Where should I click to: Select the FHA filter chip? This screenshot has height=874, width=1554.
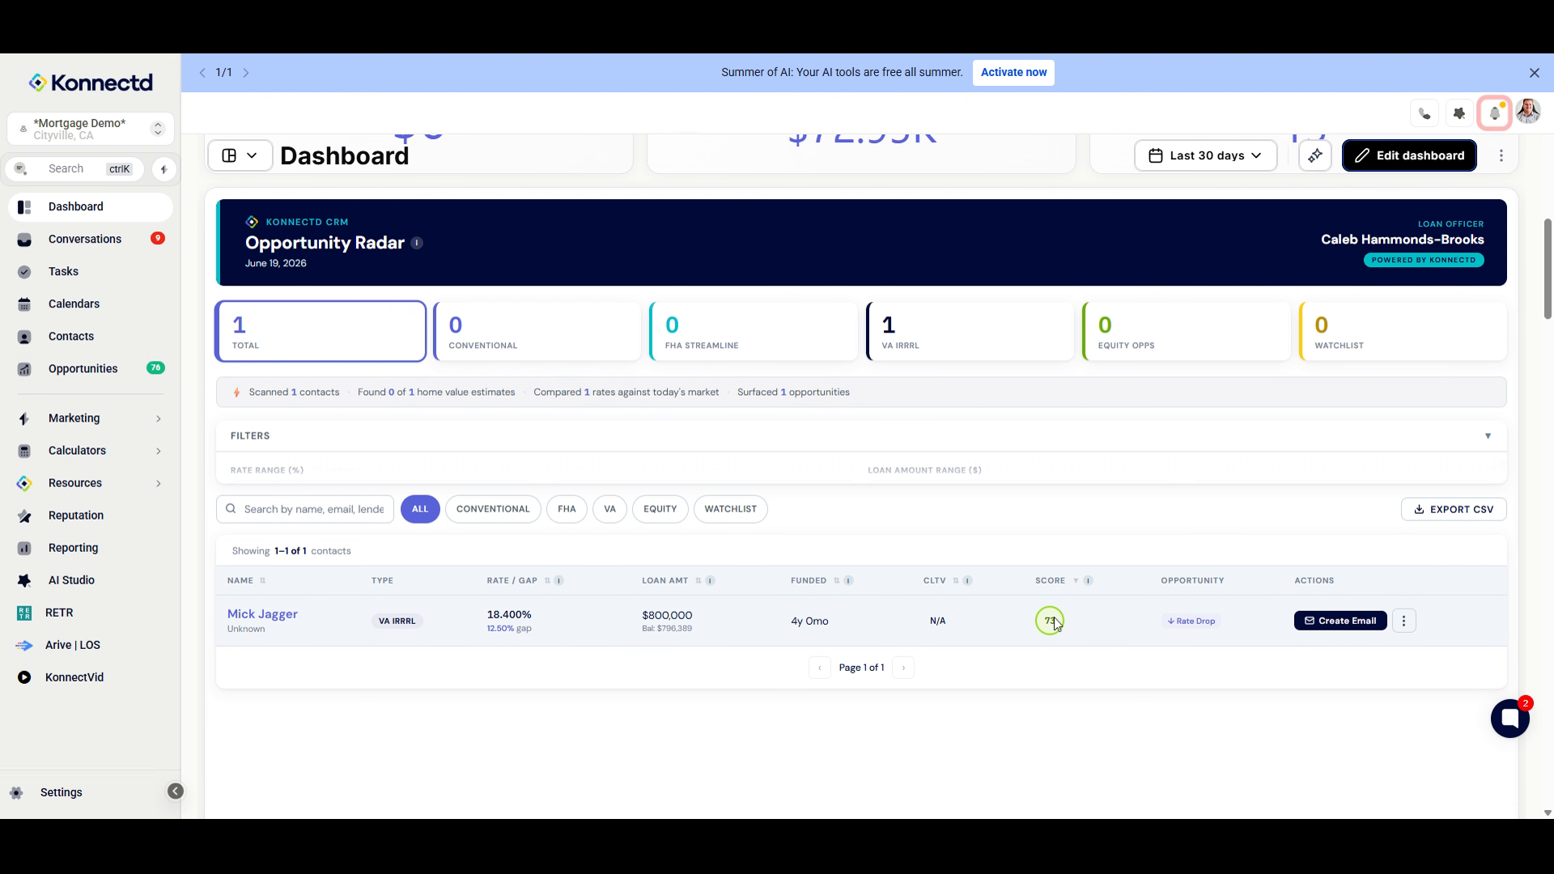[567, 509]
